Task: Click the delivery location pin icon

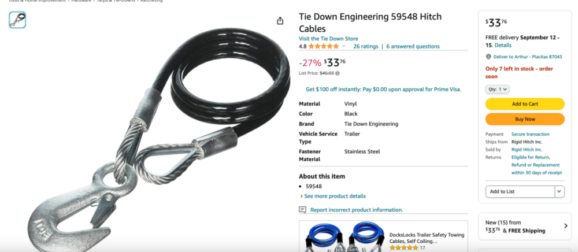Action: tap(488, 57)
